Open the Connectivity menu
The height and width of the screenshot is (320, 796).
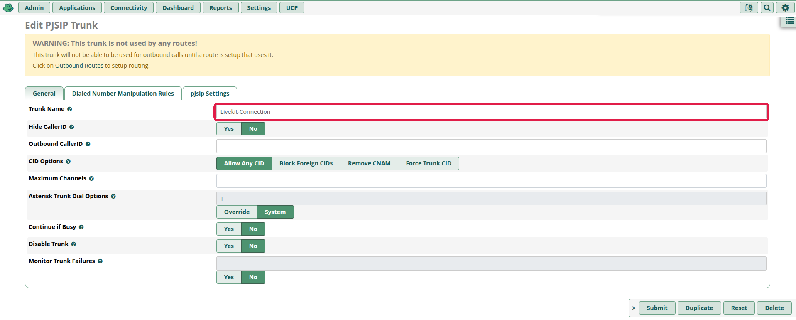click(x=129, y=8)
